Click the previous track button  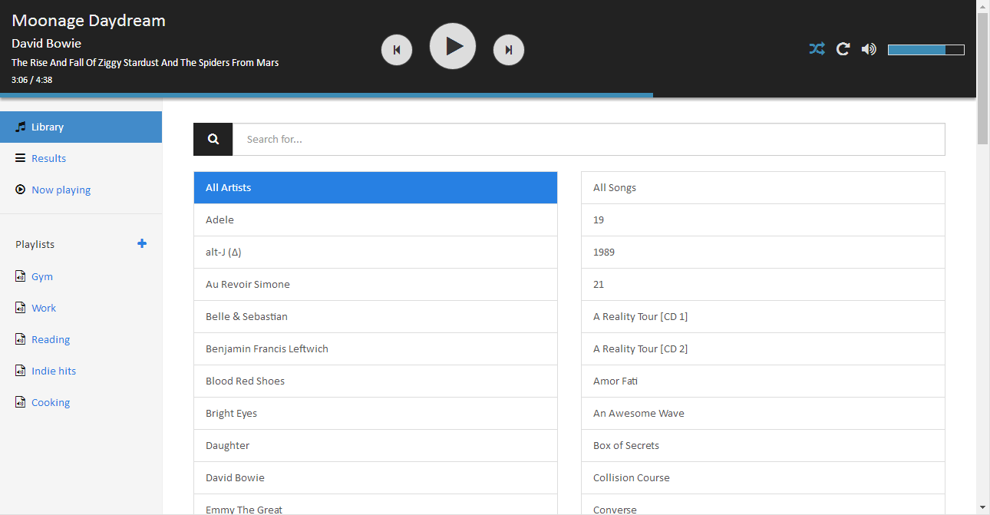397,50
